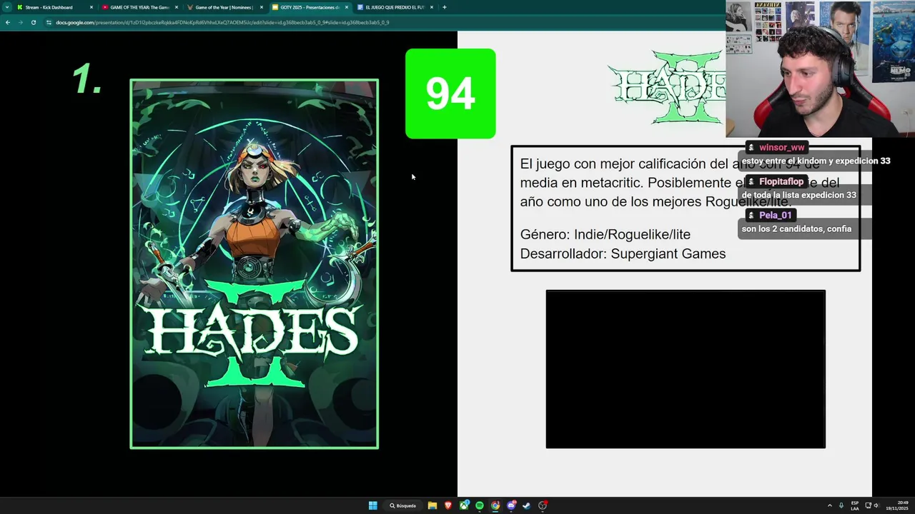View site information icon in address bar
Viewport: 915px width, 514px height.
tap(49, 22)
